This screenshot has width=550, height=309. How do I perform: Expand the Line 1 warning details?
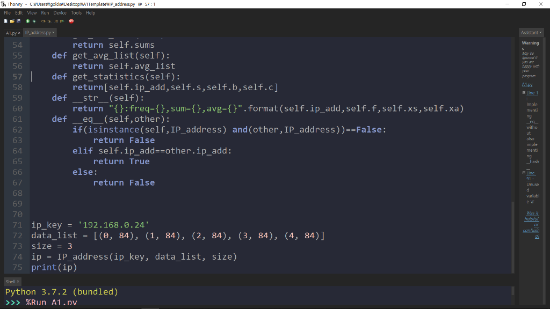(523, 92)
